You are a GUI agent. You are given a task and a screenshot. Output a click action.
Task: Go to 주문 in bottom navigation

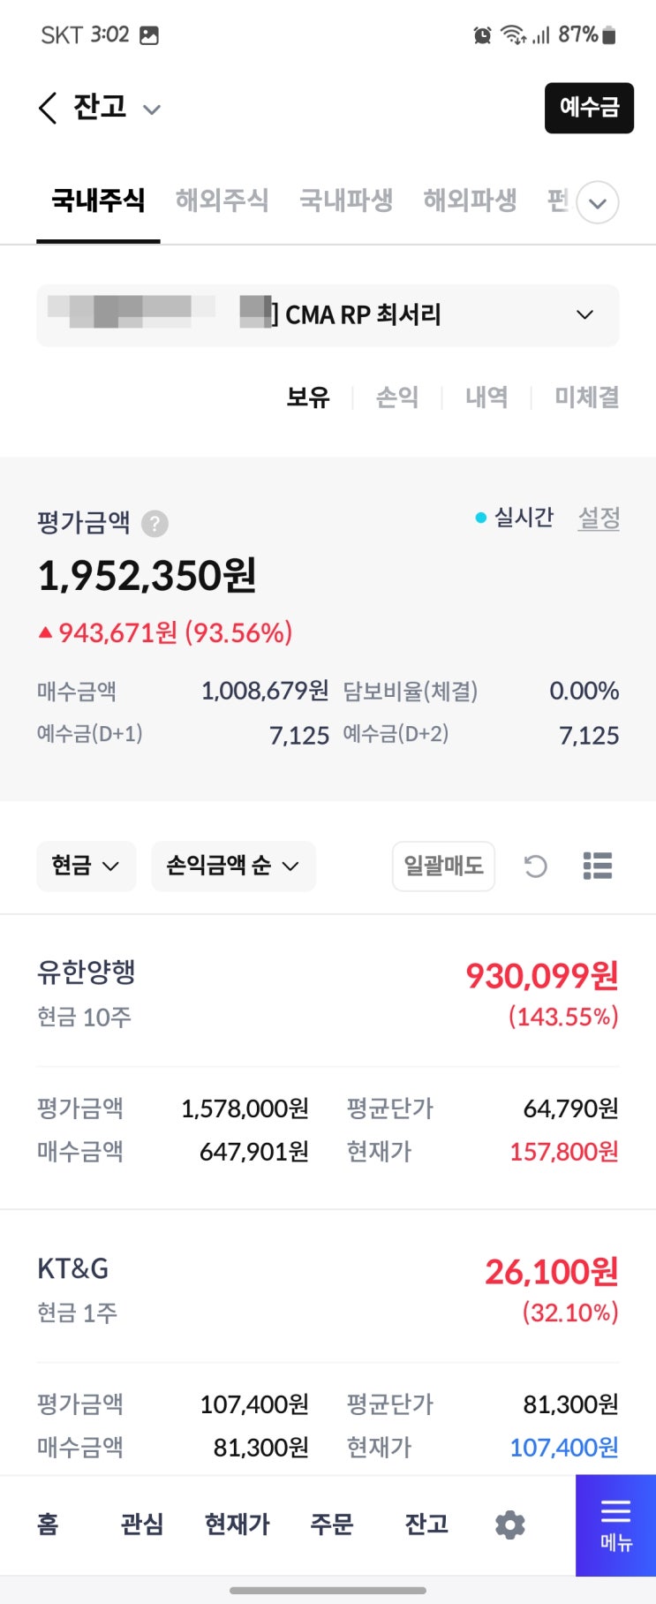[332, 1525]
